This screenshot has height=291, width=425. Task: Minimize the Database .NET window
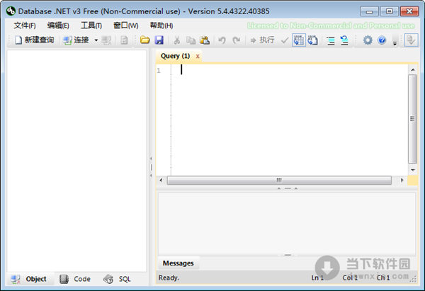point(369,11)
